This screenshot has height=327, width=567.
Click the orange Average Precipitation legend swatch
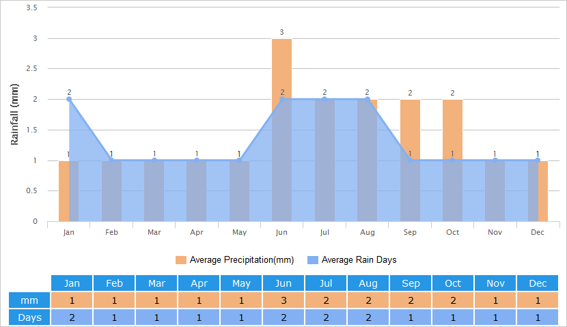[x=181, y=260]
